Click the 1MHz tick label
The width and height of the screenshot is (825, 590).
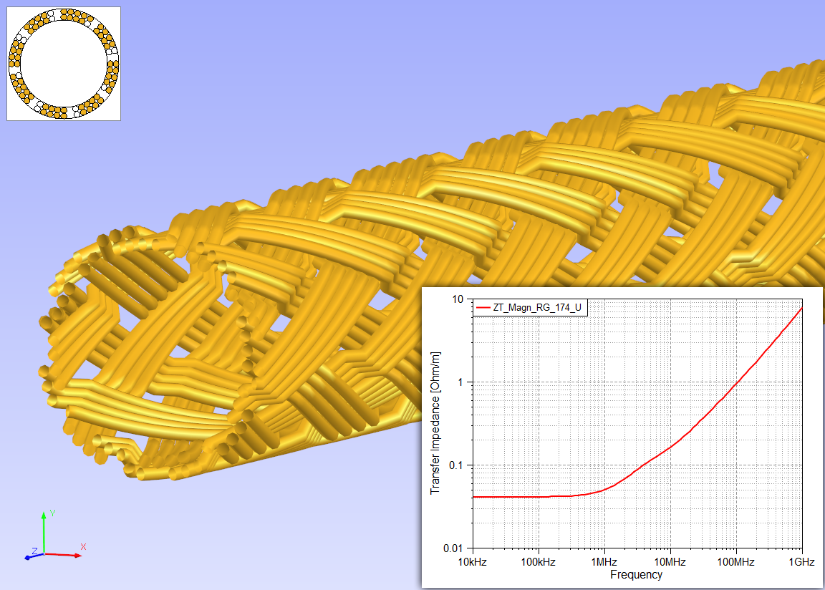pyautogui.click(x=604, y=562)
